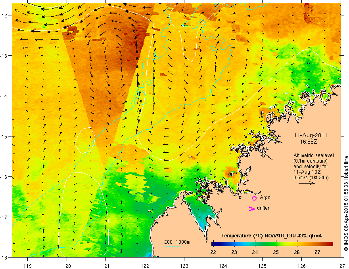
Task: Click the latitude axis label '-18'
Action: 4,258
